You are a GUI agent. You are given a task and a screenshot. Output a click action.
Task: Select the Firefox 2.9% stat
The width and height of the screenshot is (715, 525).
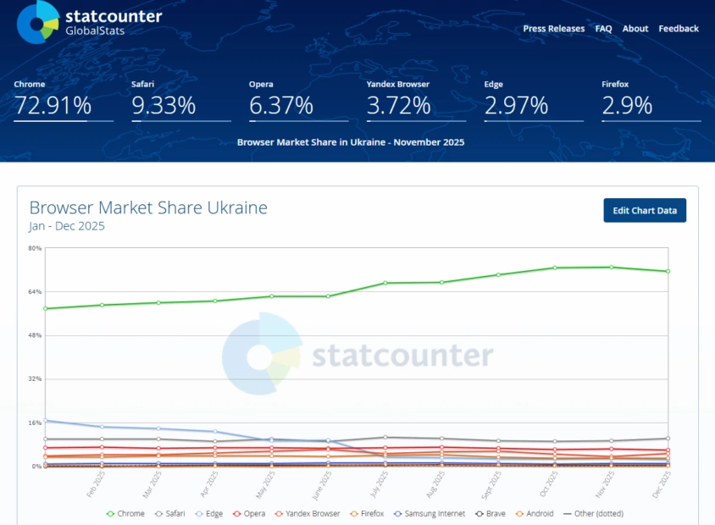pyautogui.click(x=651, y=101)
